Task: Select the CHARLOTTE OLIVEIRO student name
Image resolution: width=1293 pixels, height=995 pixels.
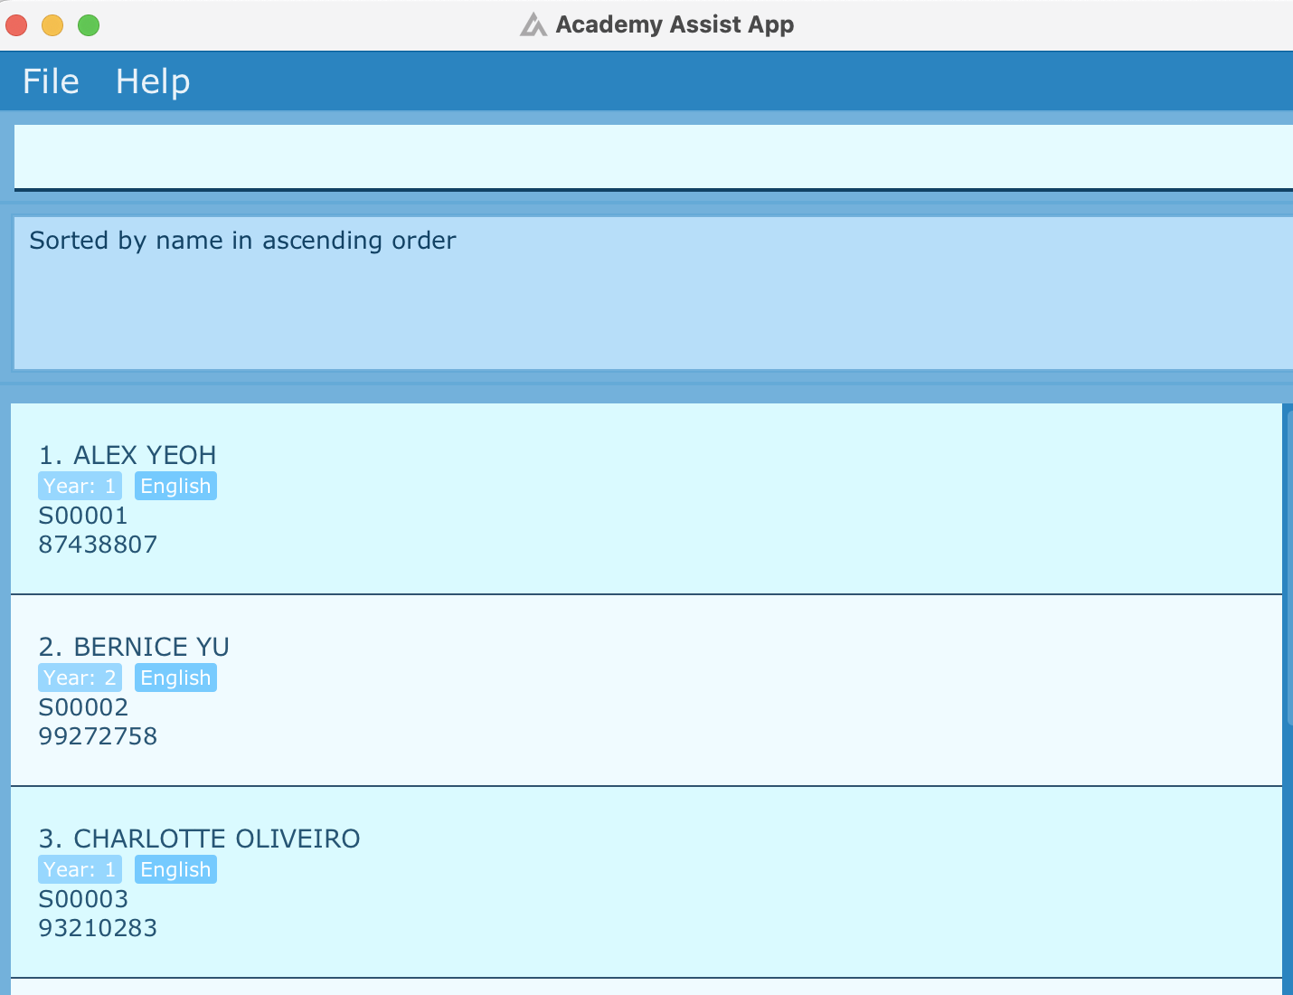Action: pyautogui.click(x=217, y=839)
